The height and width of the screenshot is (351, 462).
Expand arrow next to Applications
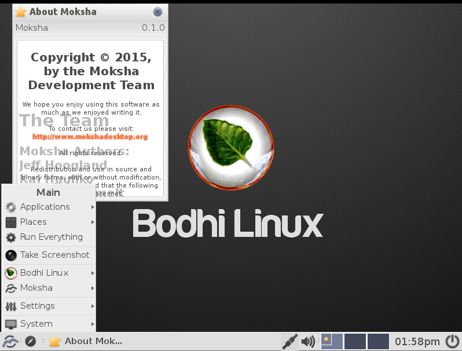(x=93, y=207)
